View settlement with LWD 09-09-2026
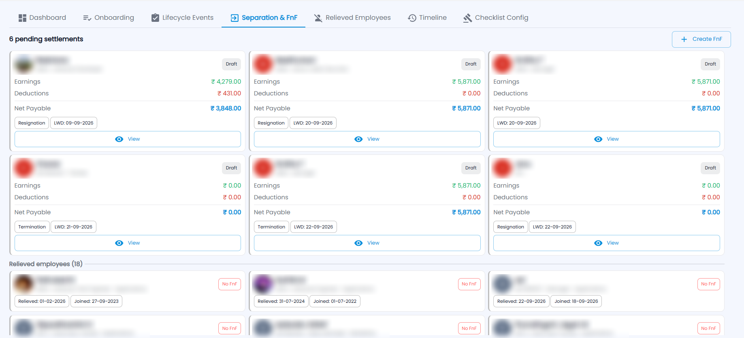The width and height of the screenshot is (744, 338). pyautogui.click(x=128, y=139)
